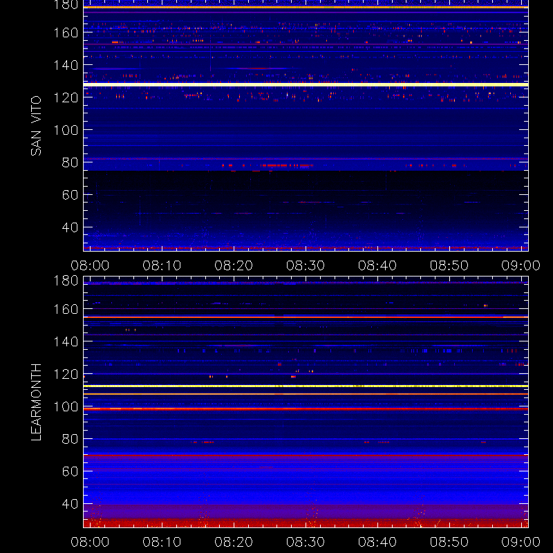The width and height of the screenshot is (553, 553).
Task: Pick the 160 tick label on Learmonth axis
Action: [66, 309]
